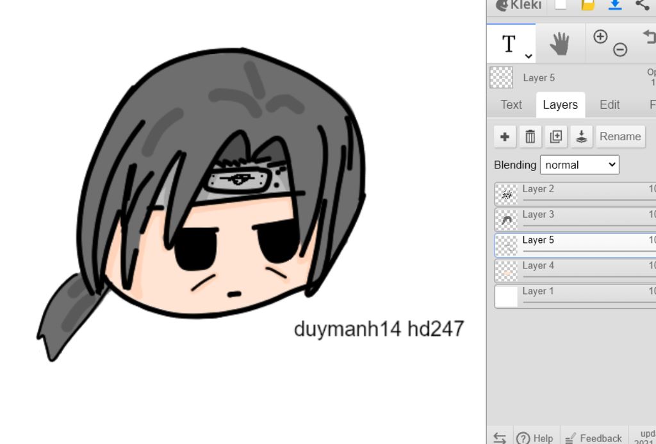The height and width of the screenshot is (444, 656).
Task: Open the Blending mode dropdown
Action: (579, 165)
